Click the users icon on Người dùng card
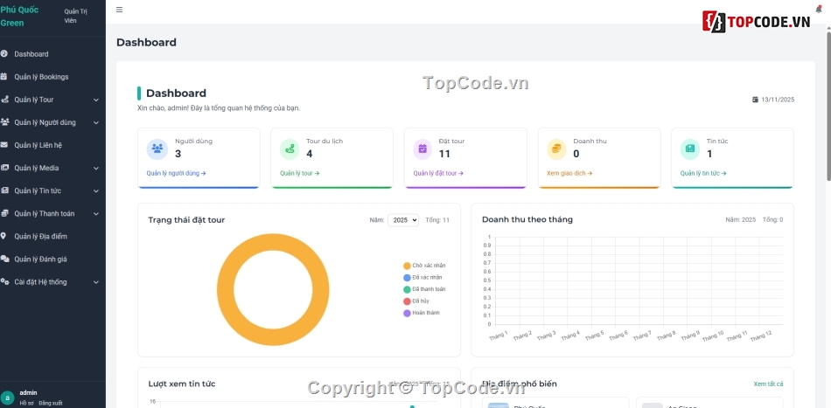 click(157, 149)
